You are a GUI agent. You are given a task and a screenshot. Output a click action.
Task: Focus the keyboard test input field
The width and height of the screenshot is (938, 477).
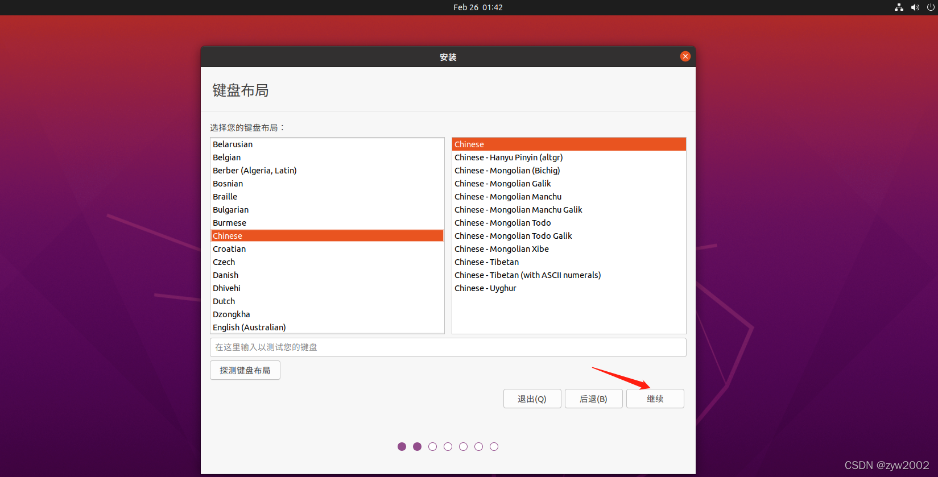coord(448,347)
